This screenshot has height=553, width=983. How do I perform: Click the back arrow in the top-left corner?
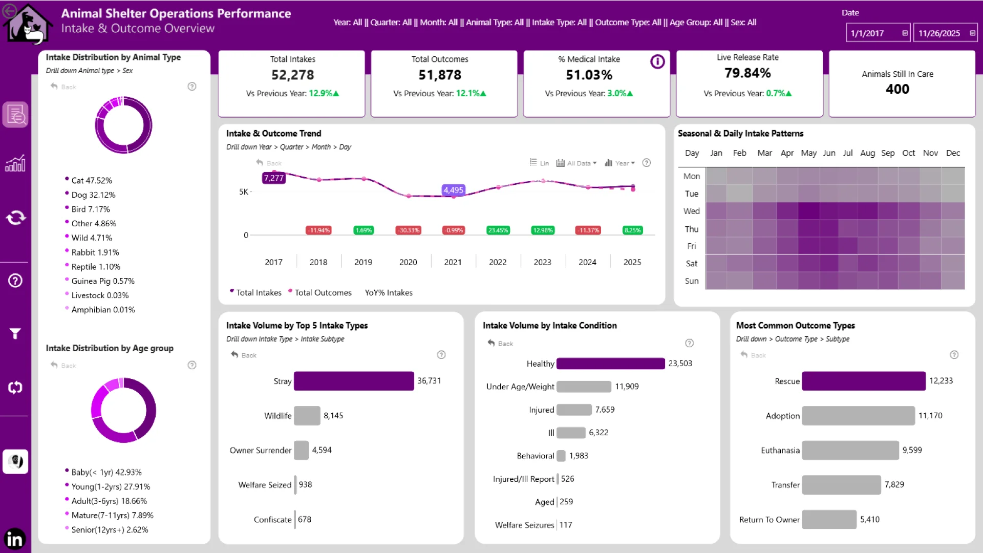(9, 11)
